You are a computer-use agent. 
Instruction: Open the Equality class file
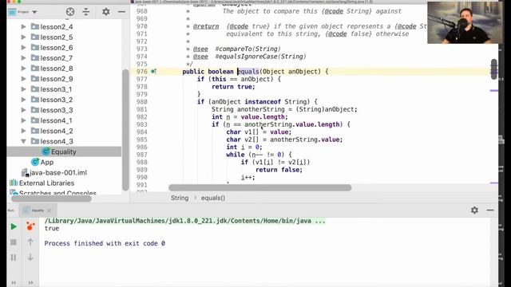(x=64, y=151)
